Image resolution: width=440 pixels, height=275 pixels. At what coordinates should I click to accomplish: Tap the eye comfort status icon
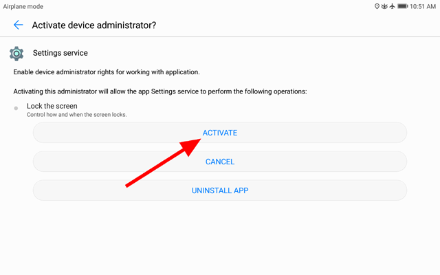point(384,6)
